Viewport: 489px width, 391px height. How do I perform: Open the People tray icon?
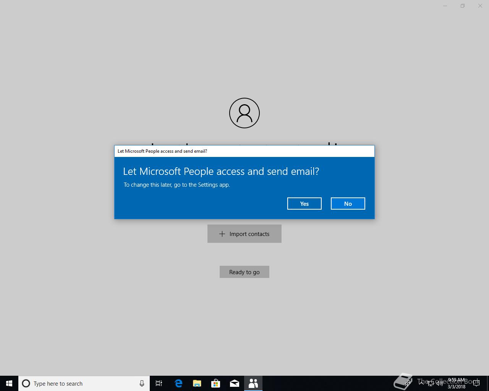408,383
